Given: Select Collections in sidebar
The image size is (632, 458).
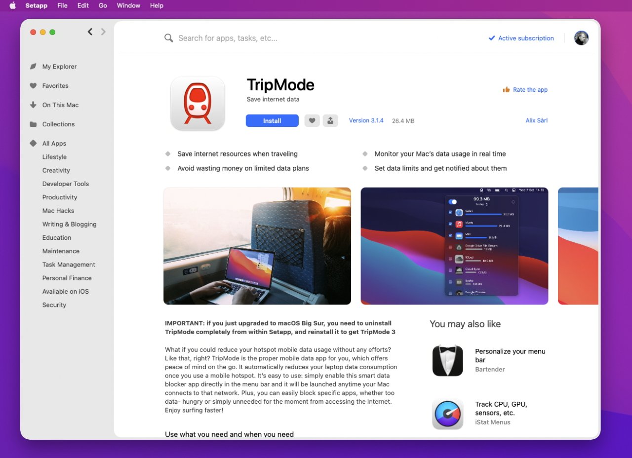Looking at the screenshot, I should 58,124.
